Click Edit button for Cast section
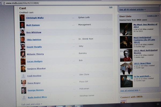This screenshot has height=107, width=161. point(111,7)
